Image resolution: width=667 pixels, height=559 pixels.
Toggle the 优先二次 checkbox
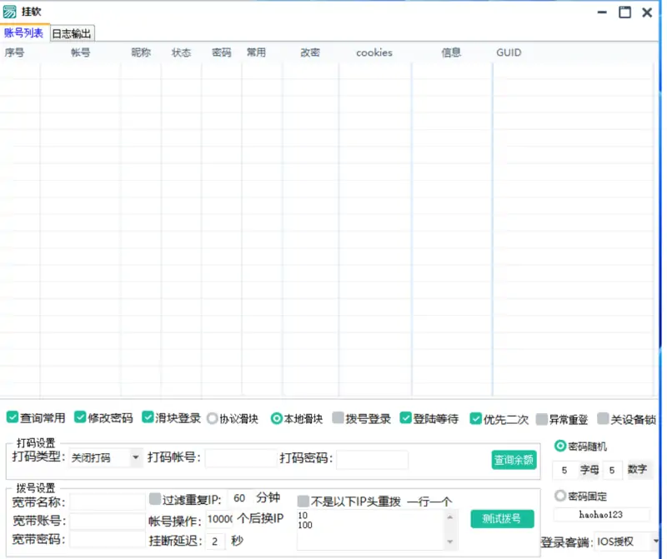click(x=476, y=419)
